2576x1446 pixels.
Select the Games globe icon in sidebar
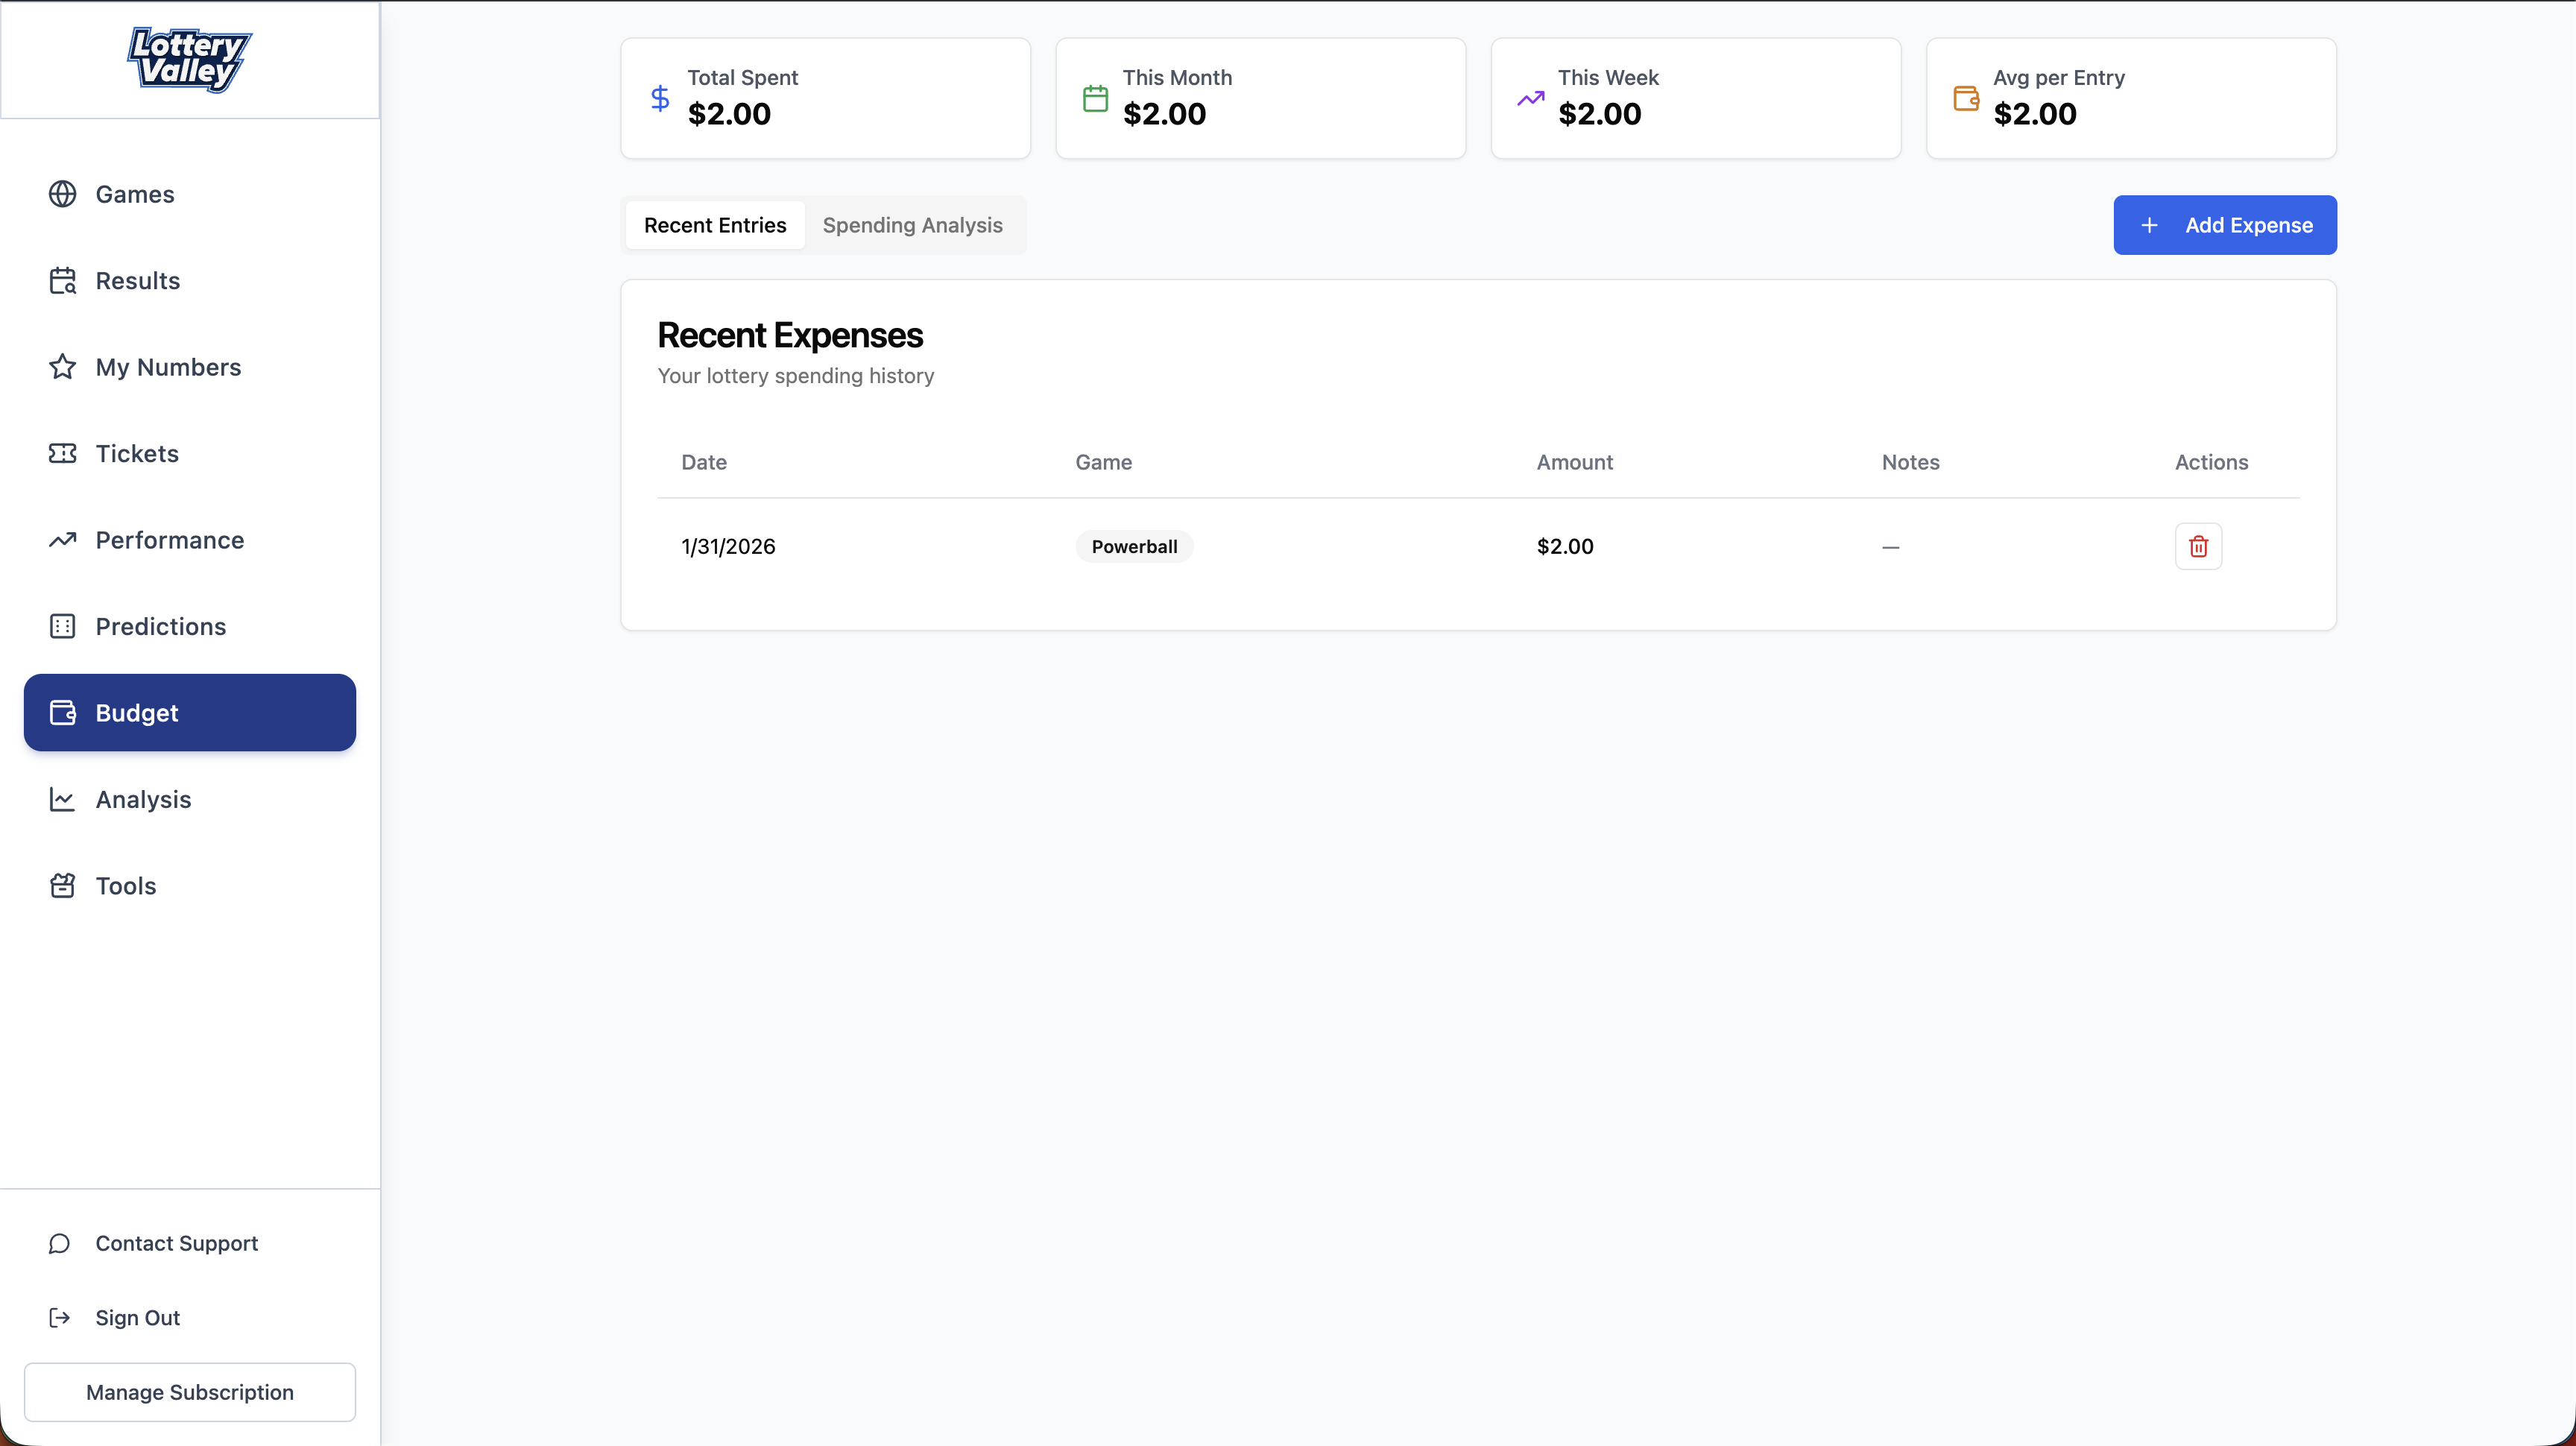coord(63,194)
